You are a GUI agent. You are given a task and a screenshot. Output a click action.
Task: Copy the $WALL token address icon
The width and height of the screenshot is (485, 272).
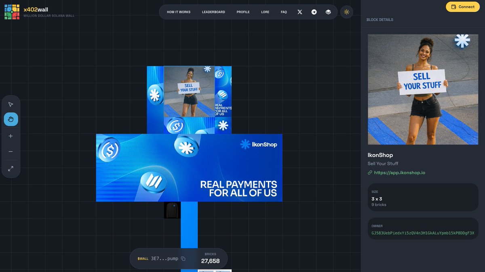tap(183, 259)
